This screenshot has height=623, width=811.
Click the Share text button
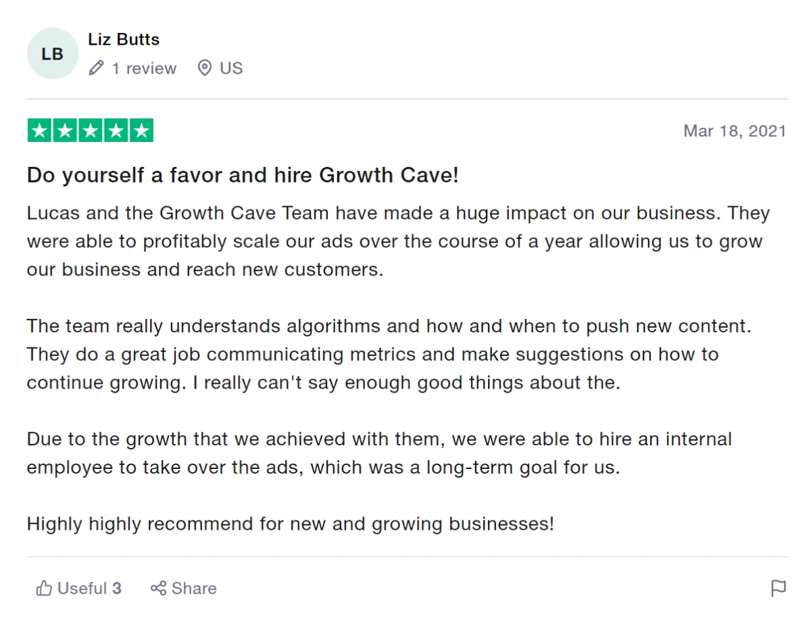[x=194, y=589]
